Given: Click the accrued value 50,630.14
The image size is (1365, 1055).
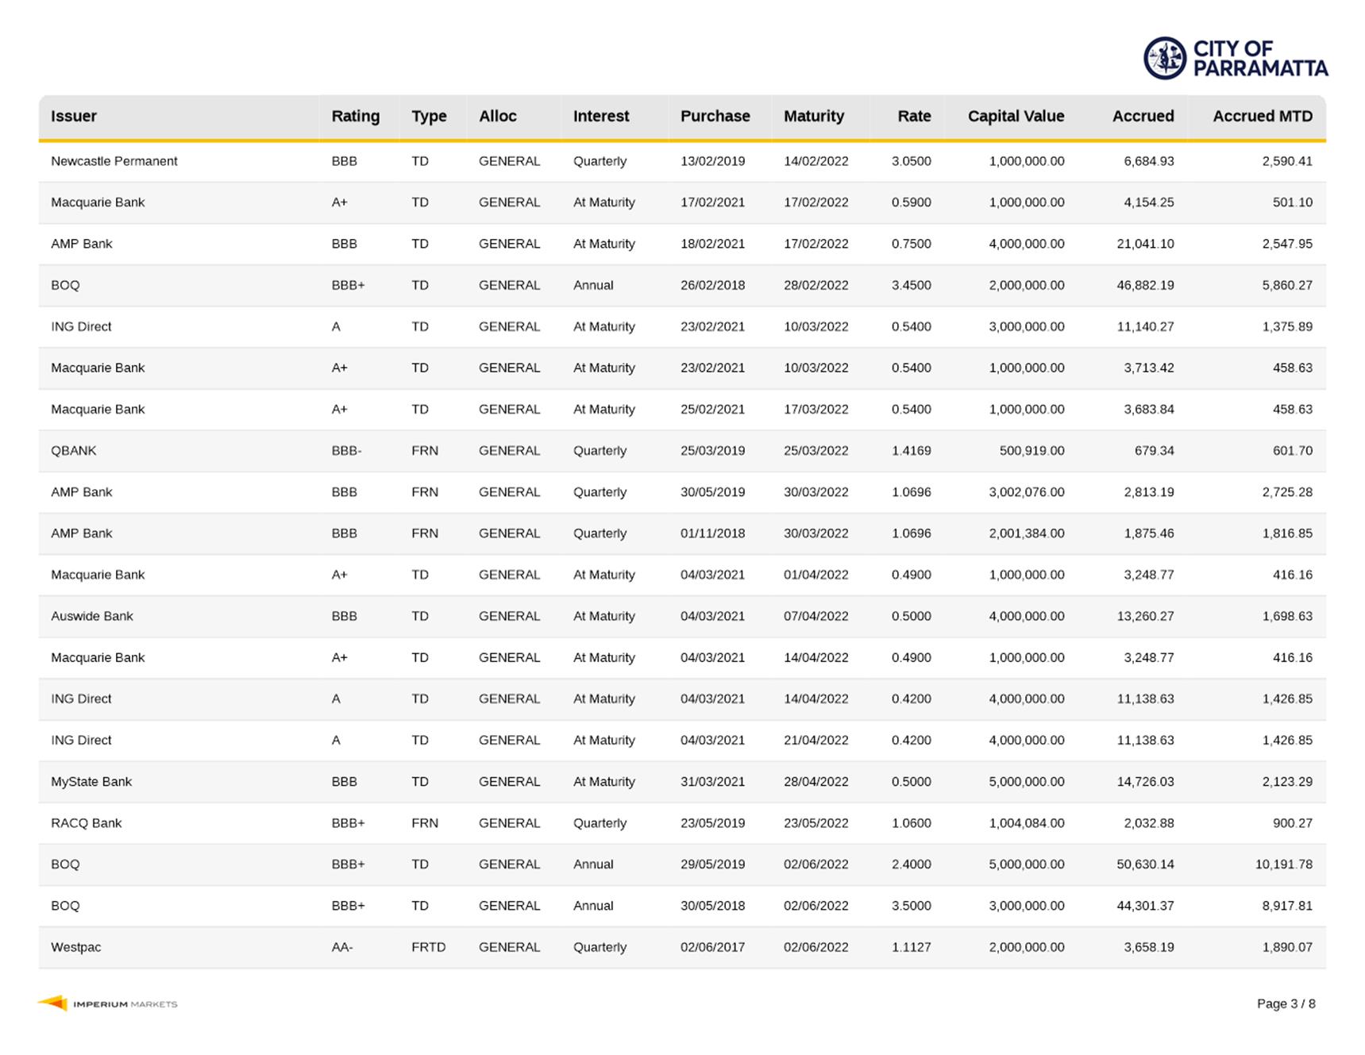Looking at the screenshot, I should (x=1145, y=864).
